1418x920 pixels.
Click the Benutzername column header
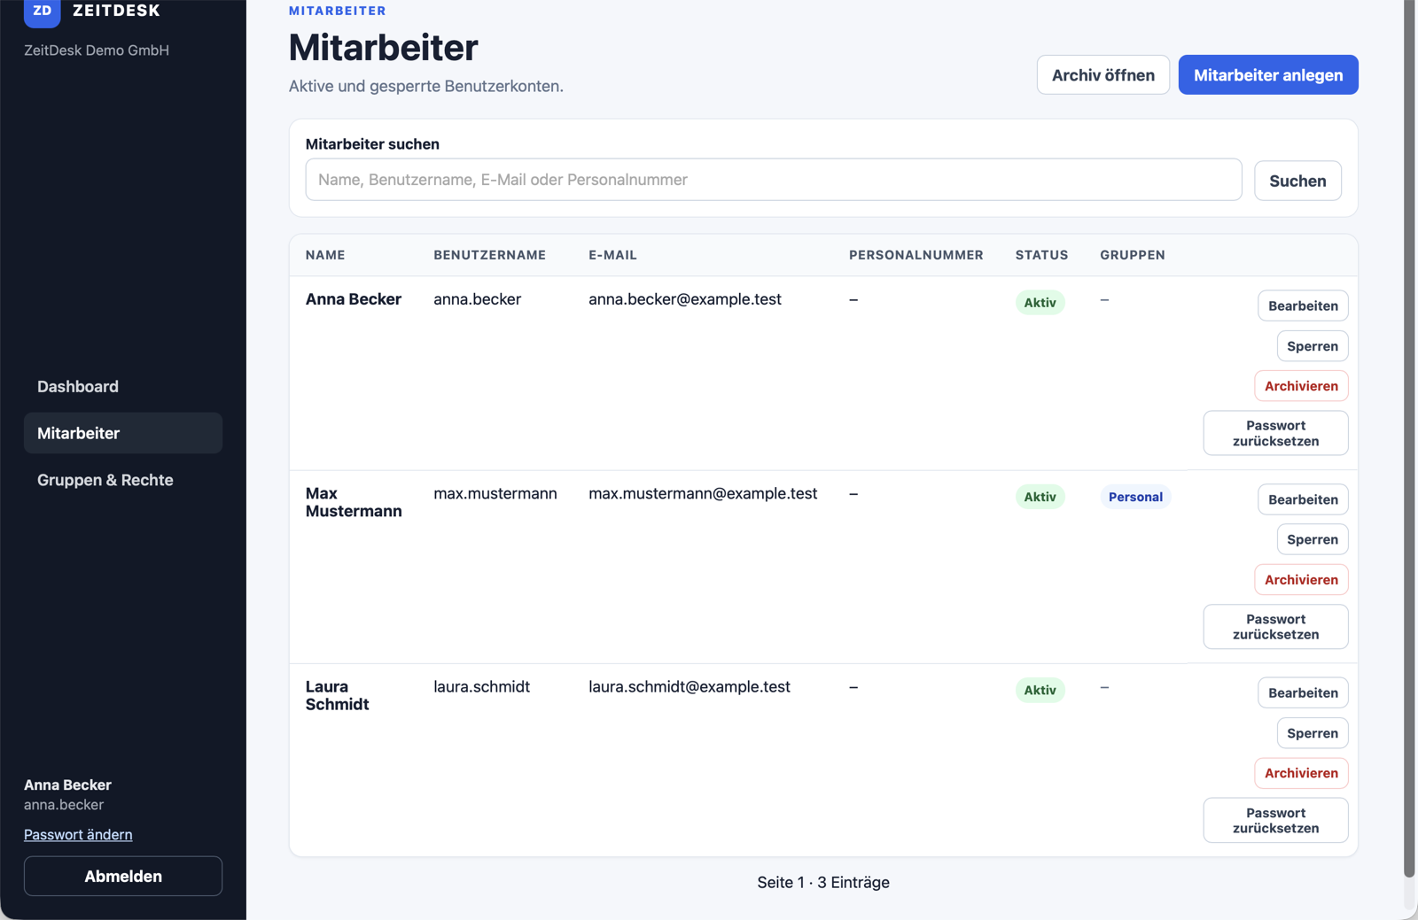coord(489,255)
